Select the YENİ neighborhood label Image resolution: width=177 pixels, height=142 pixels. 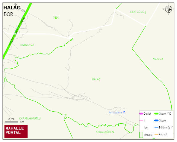click(x=56, y=17)
